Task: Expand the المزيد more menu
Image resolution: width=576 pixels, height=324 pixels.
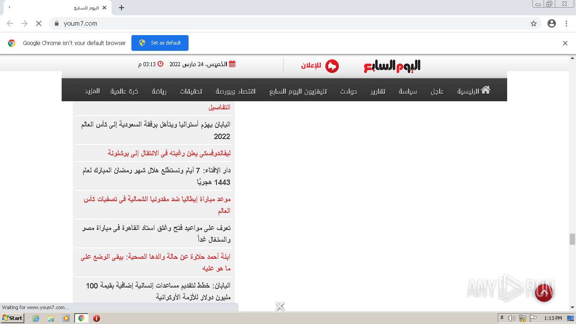Action: (x=92, y=91)
